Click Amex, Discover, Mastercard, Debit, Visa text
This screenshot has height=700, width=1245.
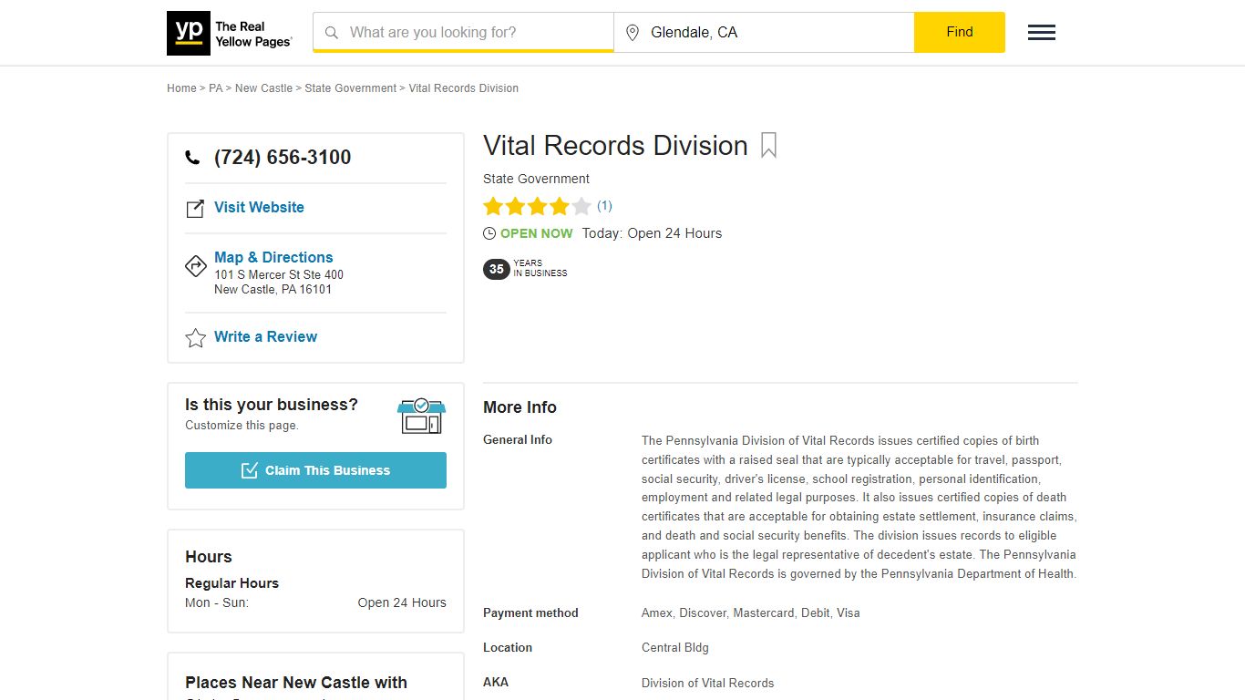[751, 612]
